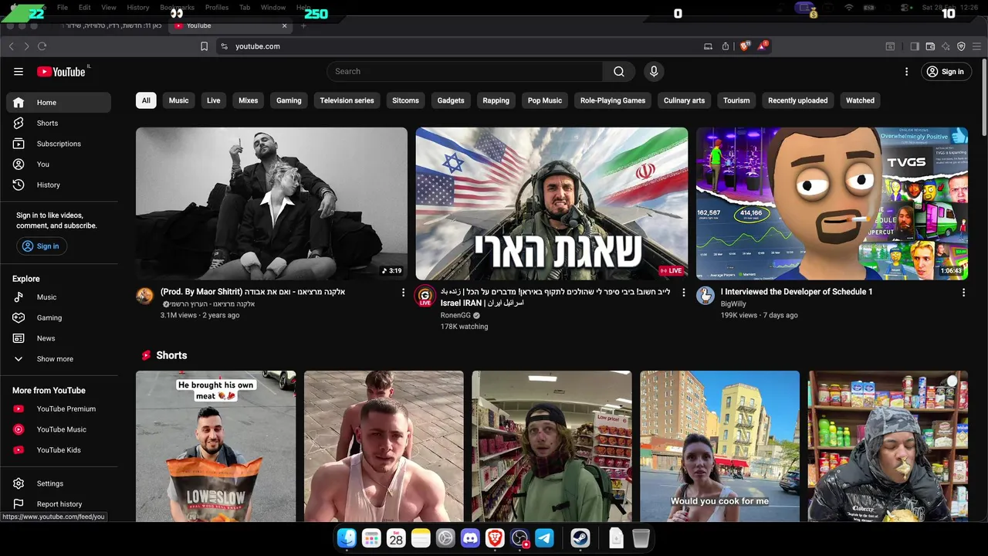
Task: Open the Profiles menu in menu bar
Action: pyautogui.click(x=216, y=7)
